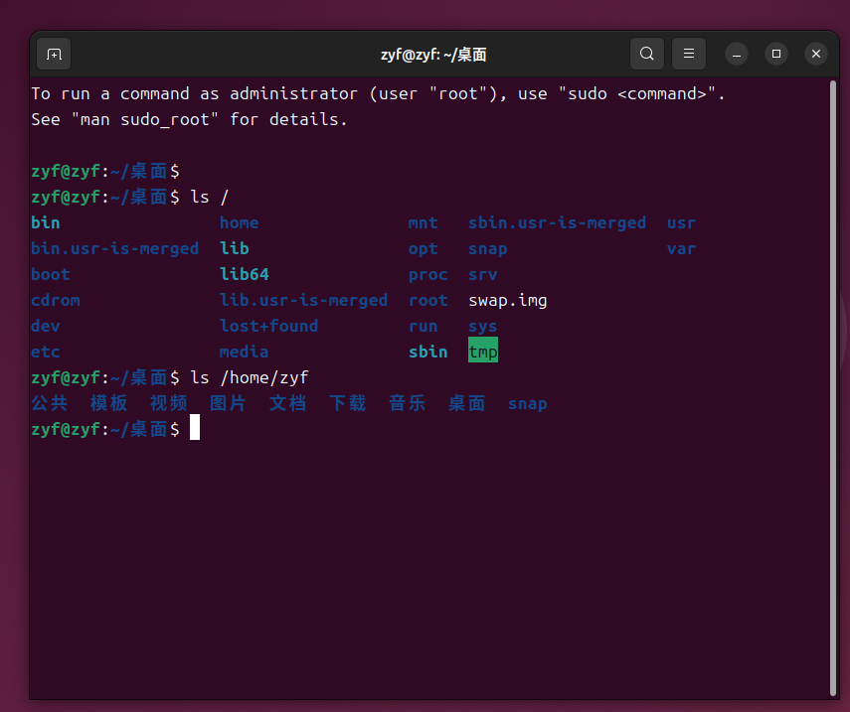Click the cursor block at last prompt

click(195, 429)
